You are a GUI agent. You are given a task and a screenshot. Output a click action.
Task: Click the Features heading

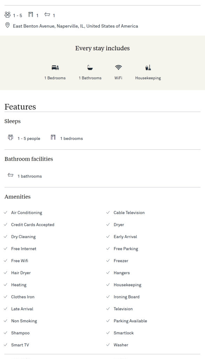(20, 107)
